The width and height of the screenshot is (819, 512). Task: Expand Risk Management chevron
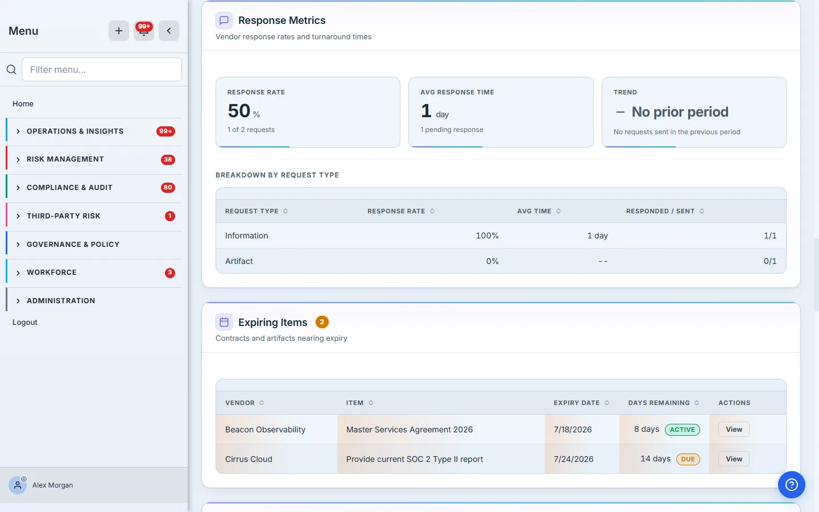[18, 160]
